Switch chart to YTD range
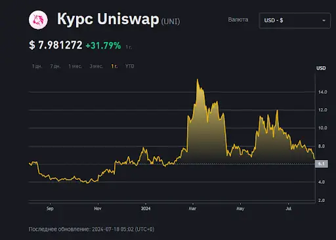The width and height of the screenshot is (336, 240). pos(130,66)
